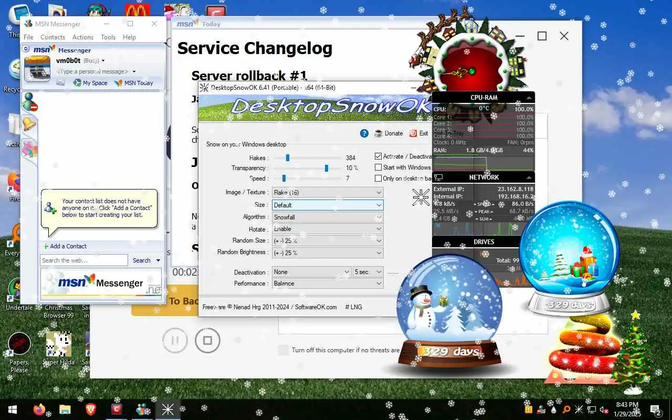Click the Add a Contact plus icon
Image resolution: width=672 pixels, height=420 pixels.
[46, 246]
